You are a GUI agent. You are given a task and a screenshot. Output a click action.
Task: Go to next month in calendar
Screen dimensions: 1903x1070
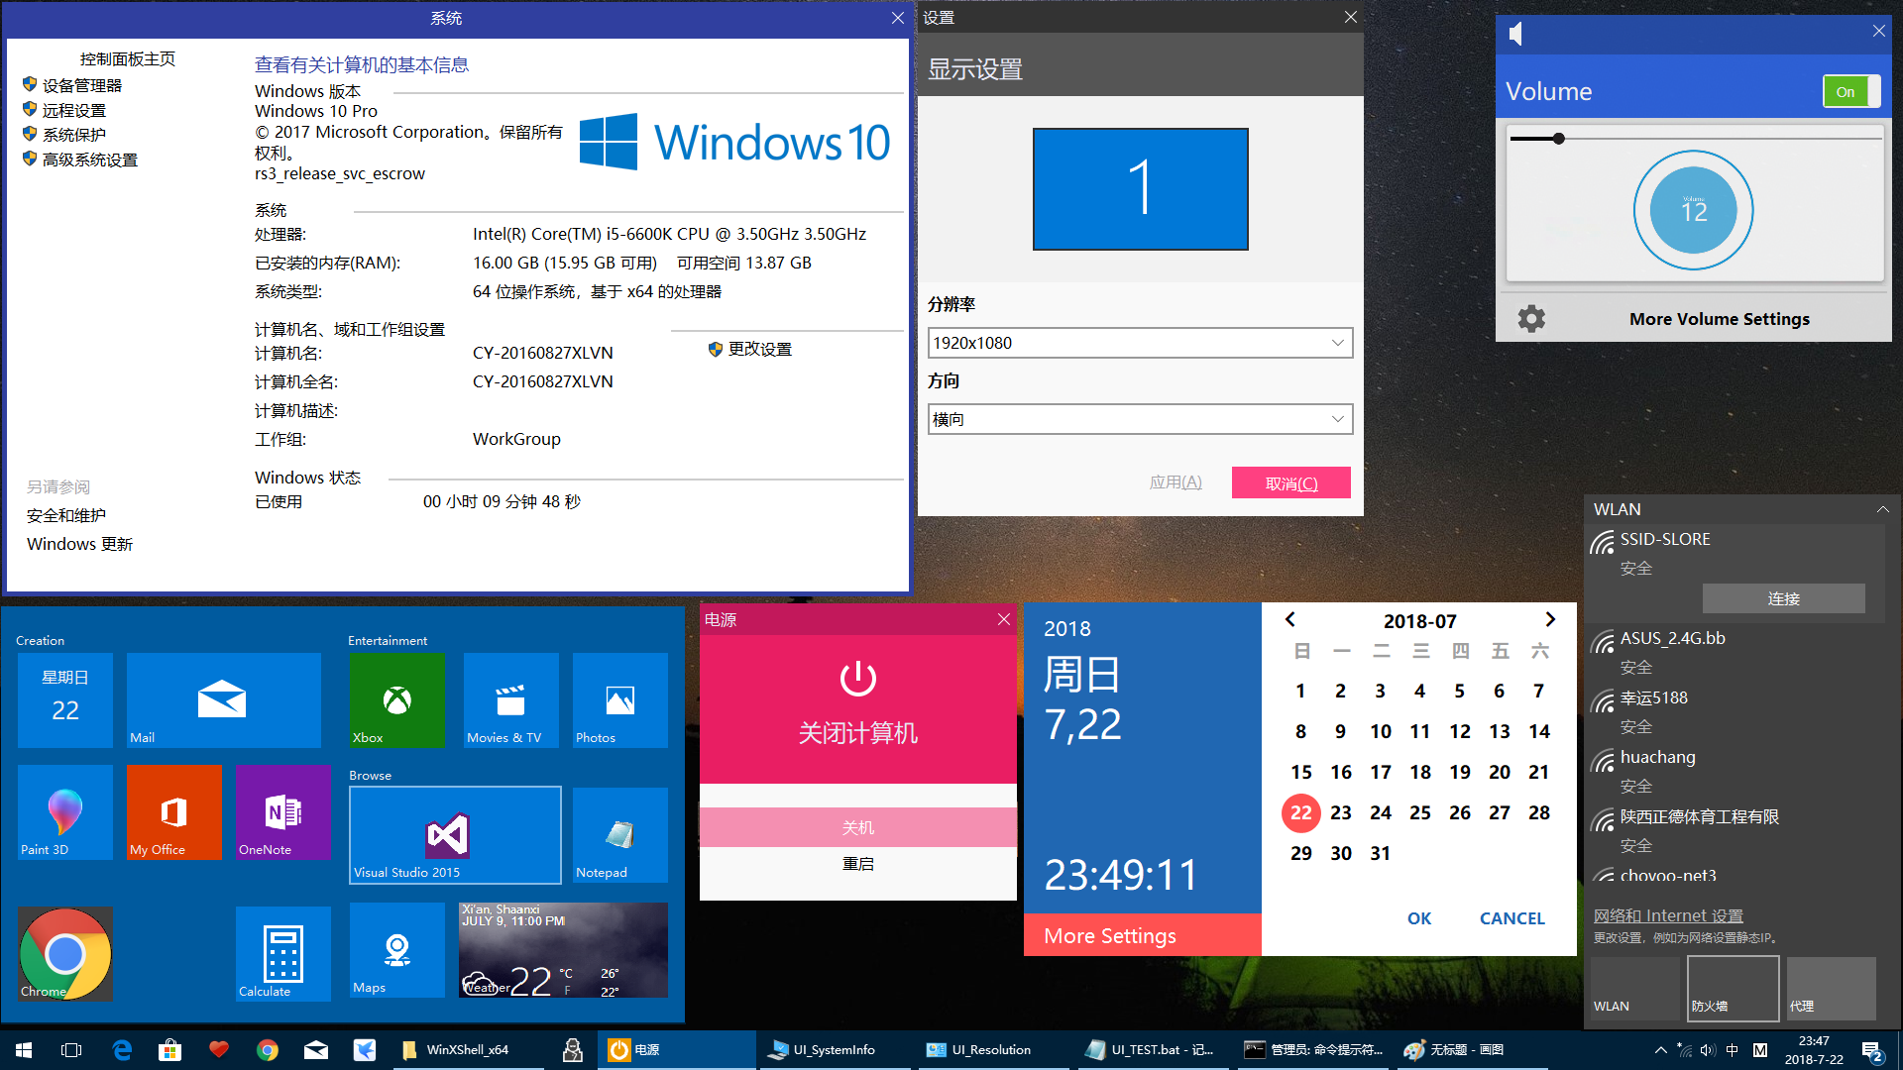point(1550,619)
